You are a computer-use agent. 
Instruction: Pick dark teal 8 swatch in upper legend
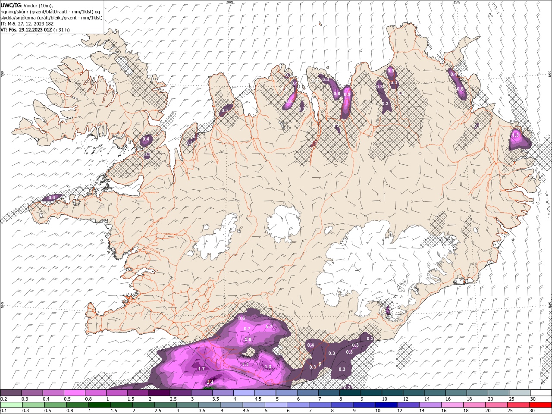pos(350,393)
